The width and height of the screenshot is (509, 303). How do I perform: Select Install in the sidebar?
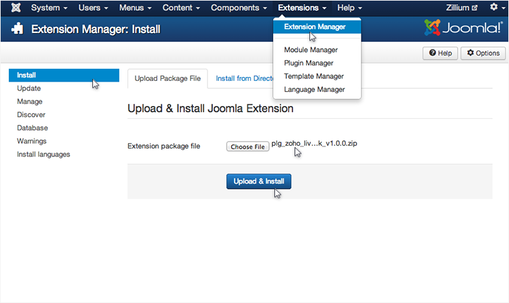click(x=64, y=75)
